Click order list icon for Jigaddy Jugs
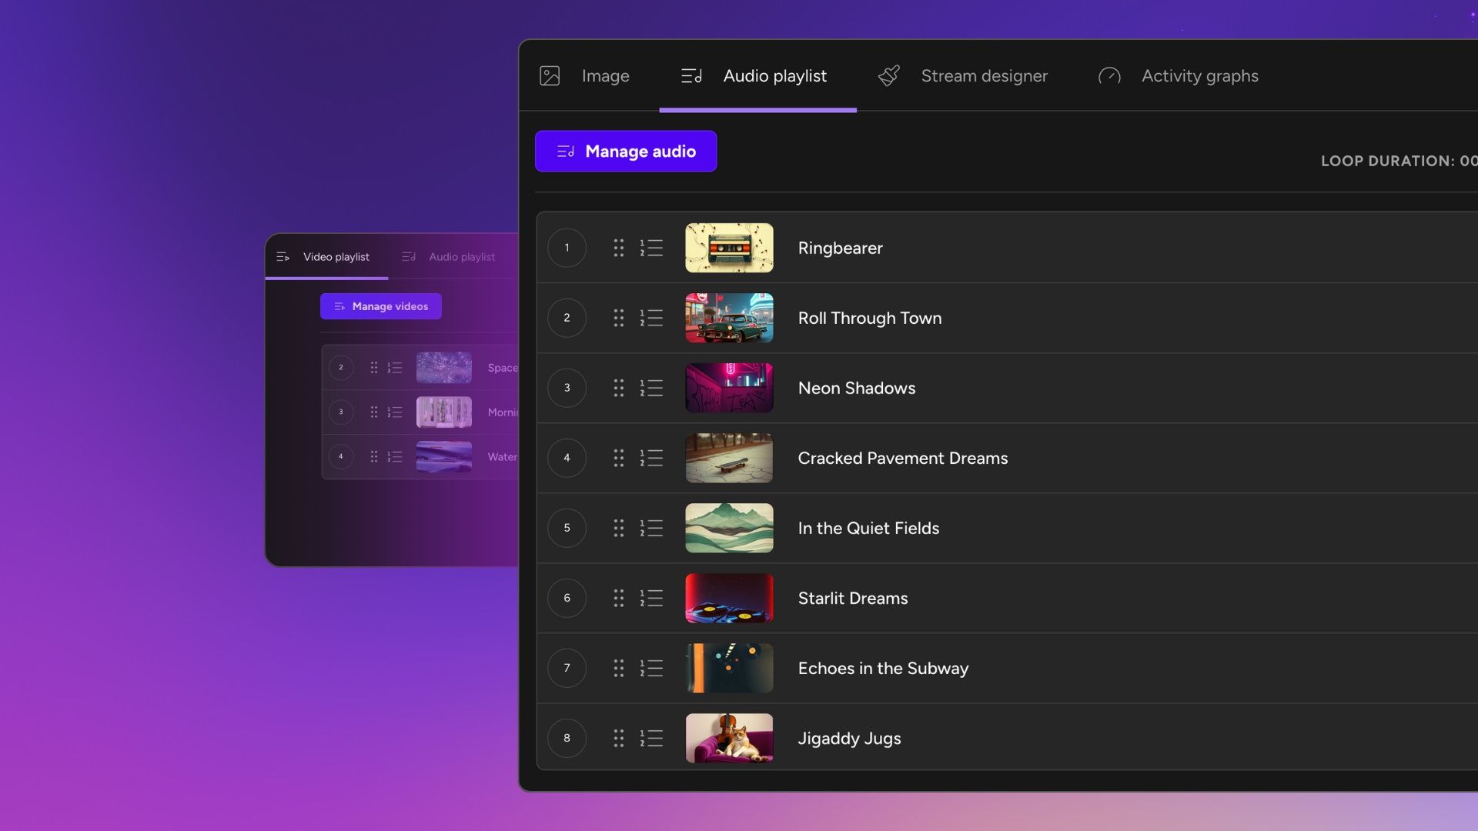The image size is (1478, 831). coord(651,738)
